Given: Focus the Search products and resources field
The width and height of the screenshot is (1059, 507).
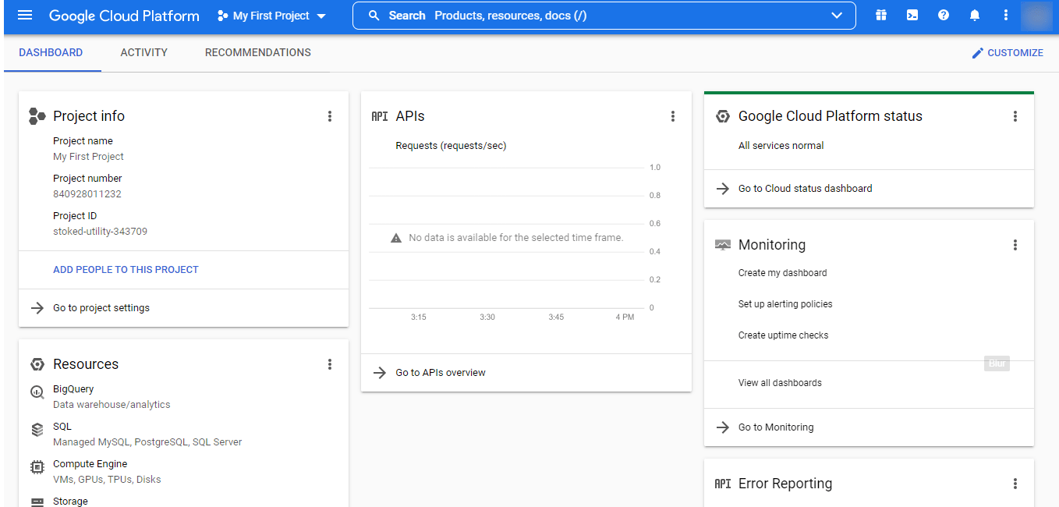Looking at the screenshot, I should click(x=604, y=16).
